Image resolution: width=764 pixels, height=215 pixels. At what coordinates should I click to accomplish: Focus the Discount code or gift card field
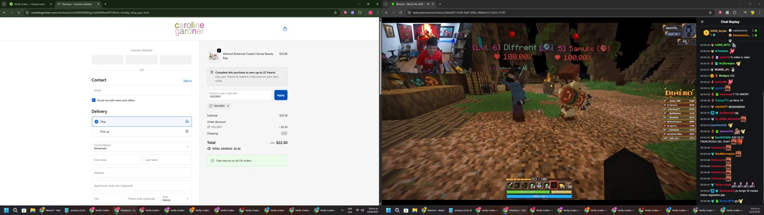[239, 95]
